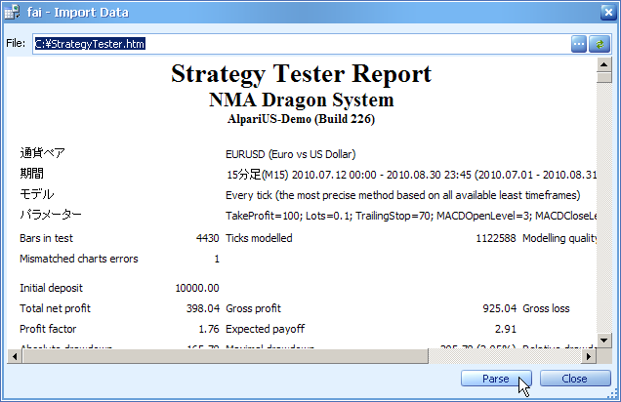This screenshot has width=621, height=402.
Task: Close the Import Data dialog with X
Action: 608,13
